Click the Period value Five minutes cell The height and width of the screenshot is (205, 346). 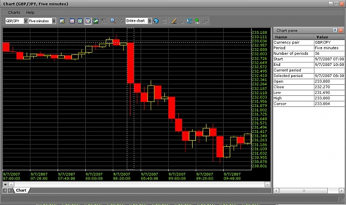[329, 48]
